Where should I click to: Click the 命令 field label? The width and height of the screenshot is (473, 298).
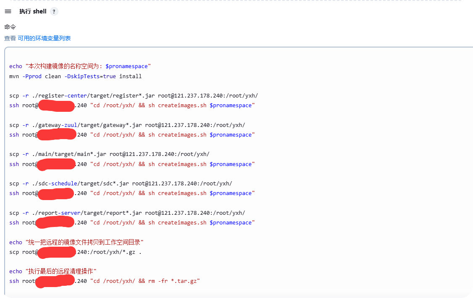[x=10, y=27]
